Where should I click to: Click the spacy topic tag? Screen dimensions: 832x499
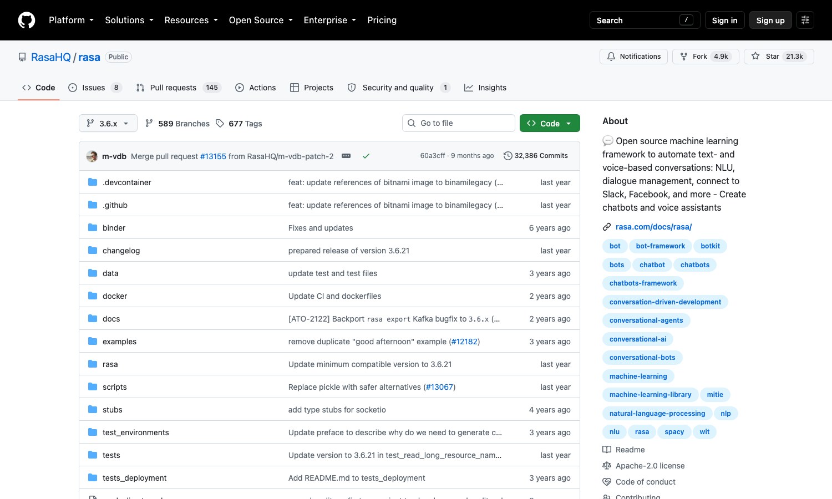click(674, 432)
